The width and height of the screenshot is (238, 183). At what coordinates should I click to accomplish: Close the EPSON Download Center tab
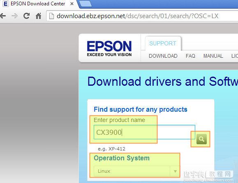pyautogui.click(x=72, y=4)
